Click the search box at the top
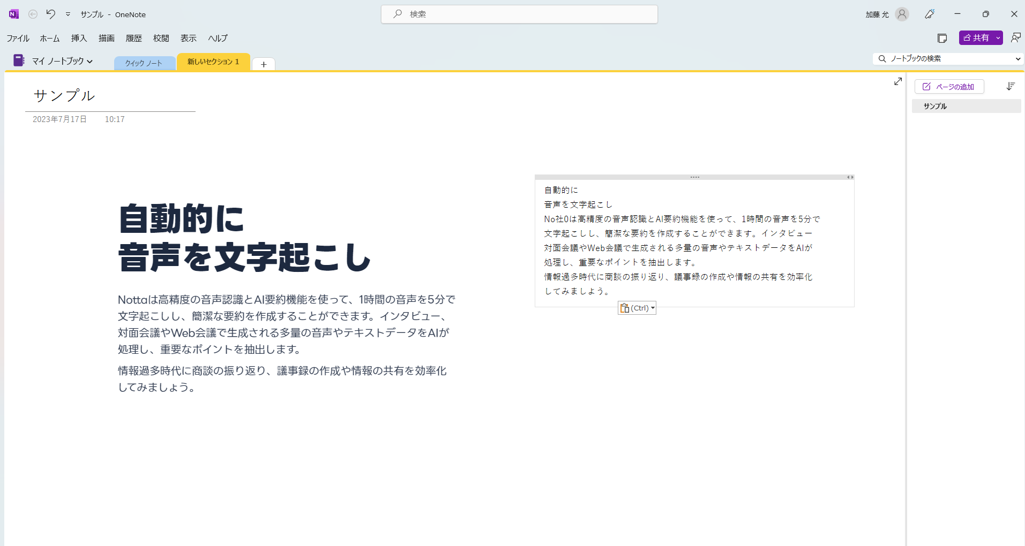1025x546 pixels. point(519,14)
